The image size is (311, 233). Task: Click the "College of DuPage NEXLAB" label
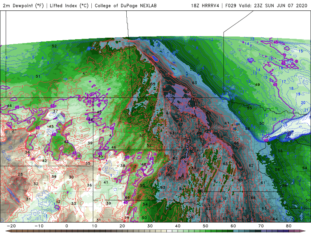click(126, 5)
